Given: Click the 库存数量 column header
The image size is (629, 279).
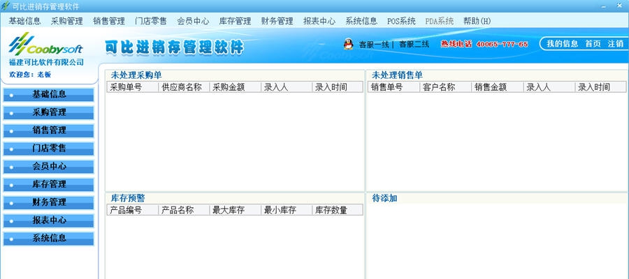Looking at the screenshot, I should pos(338,210).
